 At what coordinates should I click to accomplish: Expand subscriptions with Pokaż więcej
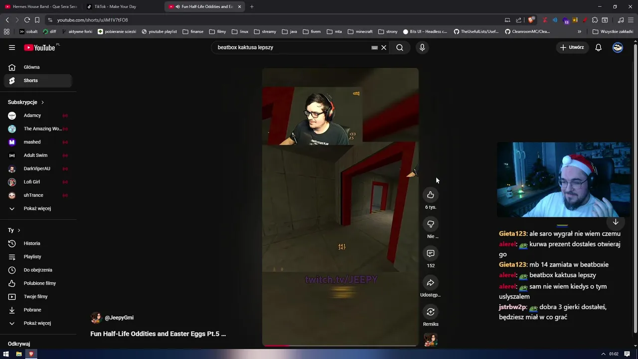pos(37,208)
